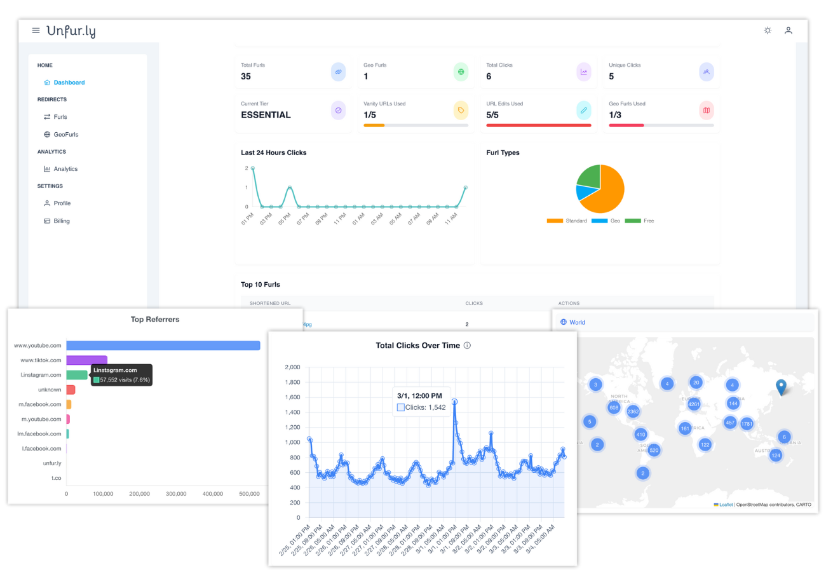This screenshot has height=572, width=826.
Task: Click the Current Tier checkmark icon
Action: 339,110
